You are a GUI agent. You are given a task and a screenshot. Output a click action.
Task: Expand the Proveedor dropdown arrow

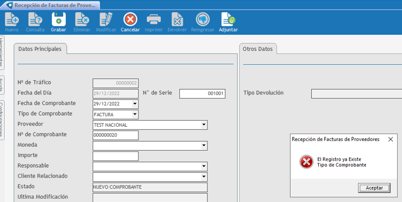pyautogui.click(x=204, y=125)
